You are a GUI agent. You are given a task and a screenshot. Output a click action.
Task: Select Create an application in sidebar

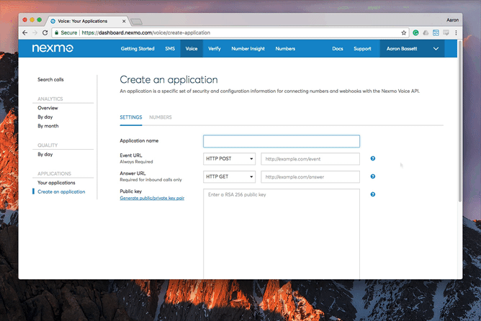coord(61,191)
